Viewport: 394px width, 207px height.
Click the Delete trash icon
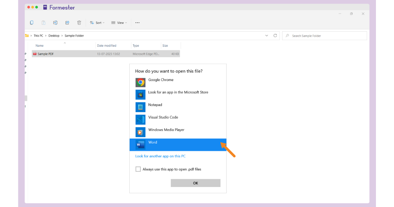click(x=79, y=22)
